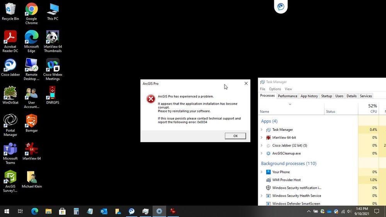Switch to the Processes tab
Screen dimensions: 386x217
coord(267,96)
